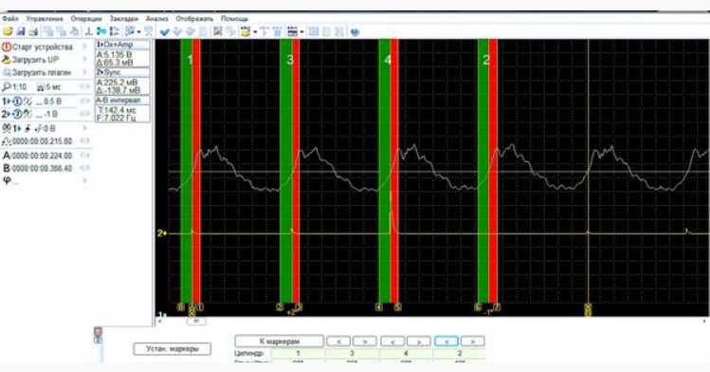Select the 2▸Sync measurement panel header

122,72
